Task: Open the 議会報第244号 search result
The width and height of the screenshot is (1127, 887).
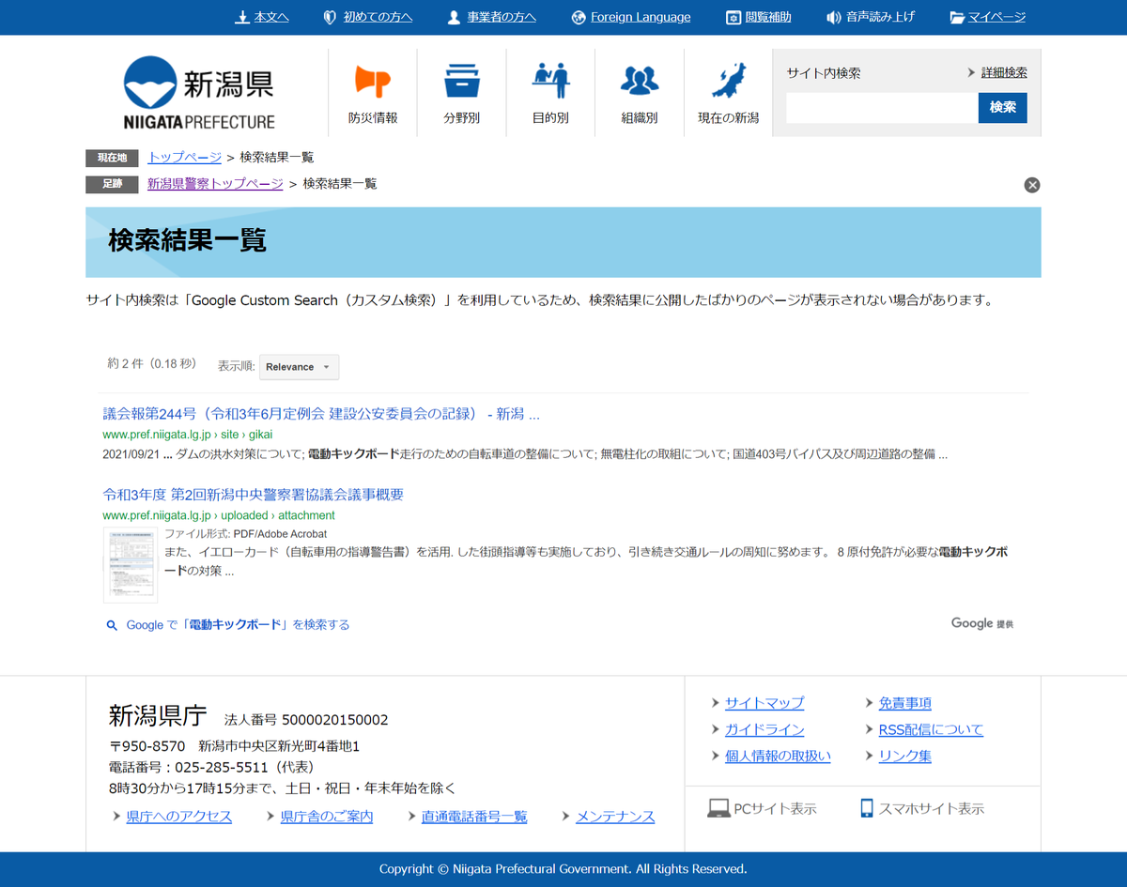Action: tap(321, 414)
